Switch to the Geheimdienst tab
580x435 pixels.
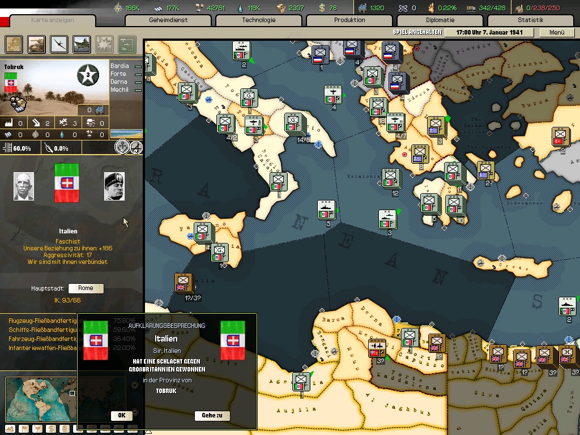point(168,20)
